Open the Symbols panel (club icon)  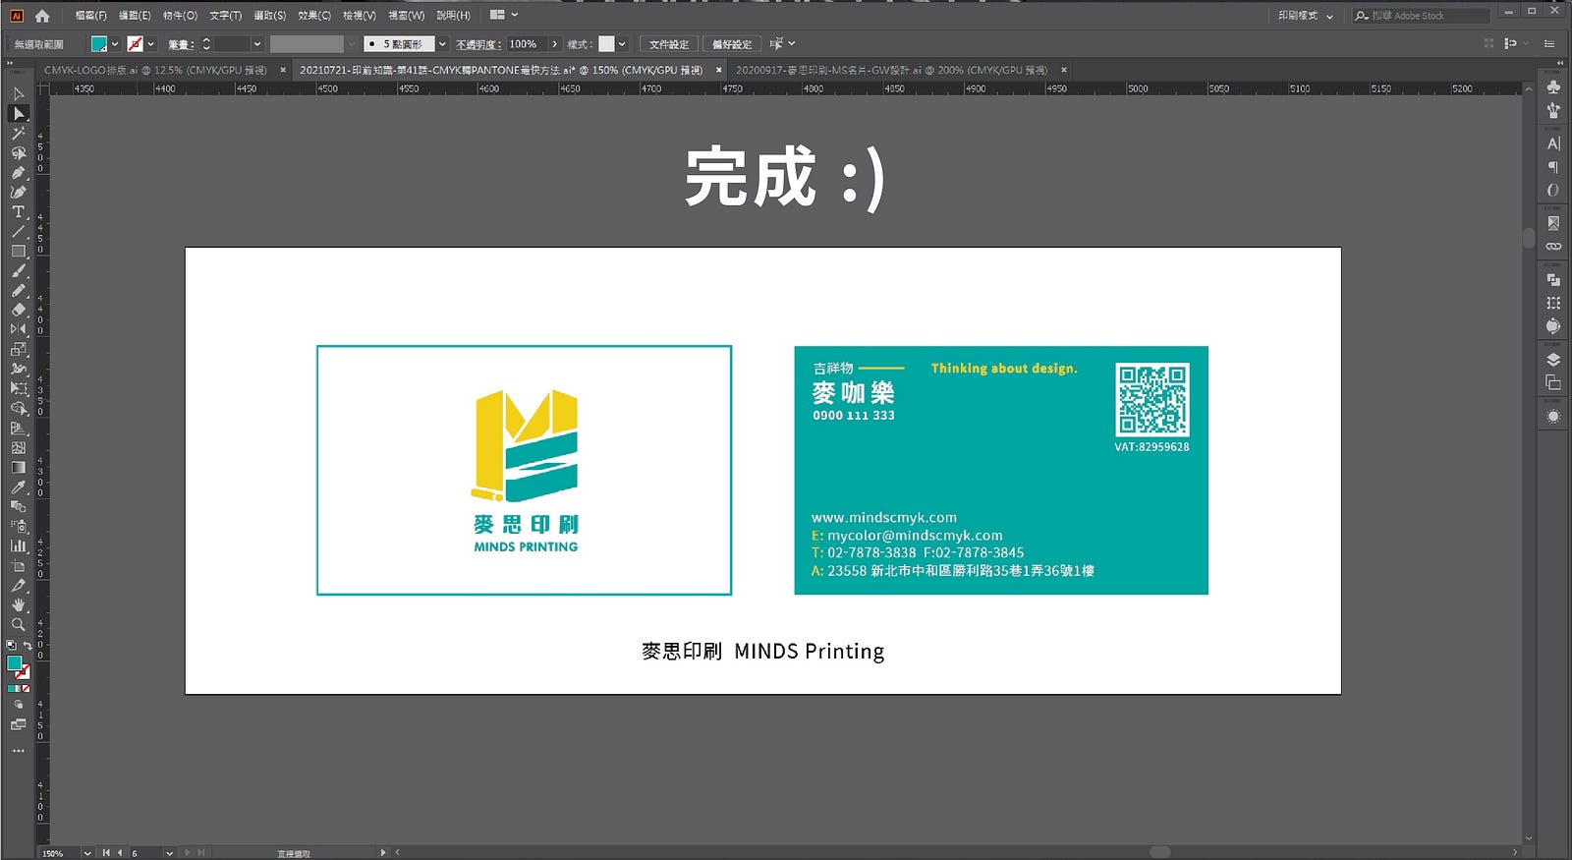(1553, 86)
